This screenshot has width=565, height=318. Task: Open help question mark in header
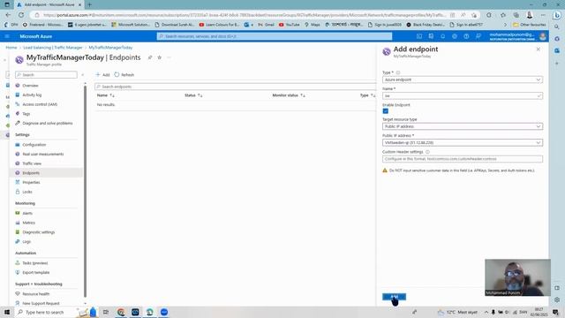(x=466, y=36)
